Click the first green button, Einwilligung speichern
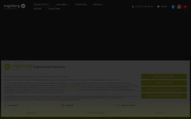The image size is (191, 119). pos(164,76)
